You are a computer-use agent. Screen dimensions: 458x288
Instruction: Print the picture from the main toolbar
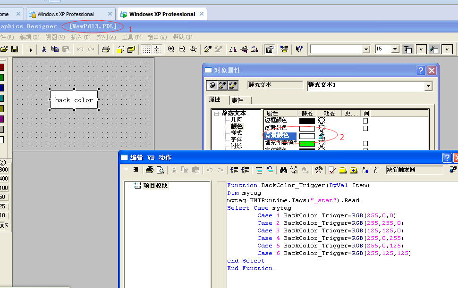pyautogui.click(x=106, y=49)
